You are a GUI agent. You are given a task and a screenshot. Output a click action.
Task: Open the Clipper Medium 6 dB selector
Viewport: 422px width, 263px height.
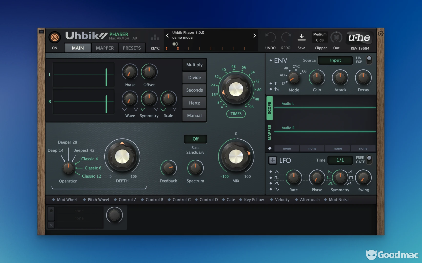[x=320, y=37]
